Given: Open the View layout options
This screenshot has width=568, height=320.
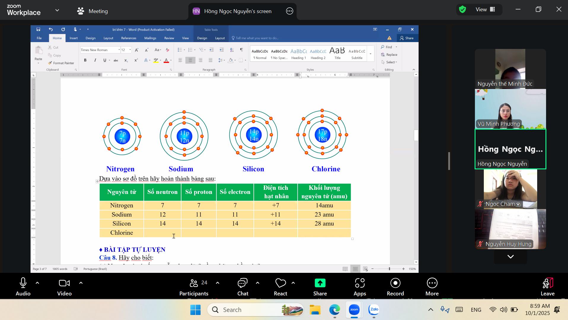Looking at the screenshot, I should 485,9.
